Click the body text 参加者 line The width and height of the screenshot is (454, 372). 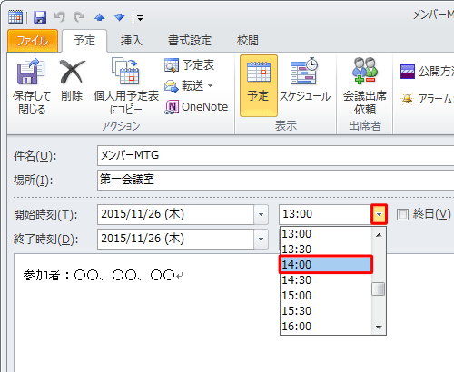[x=103, y=275]
